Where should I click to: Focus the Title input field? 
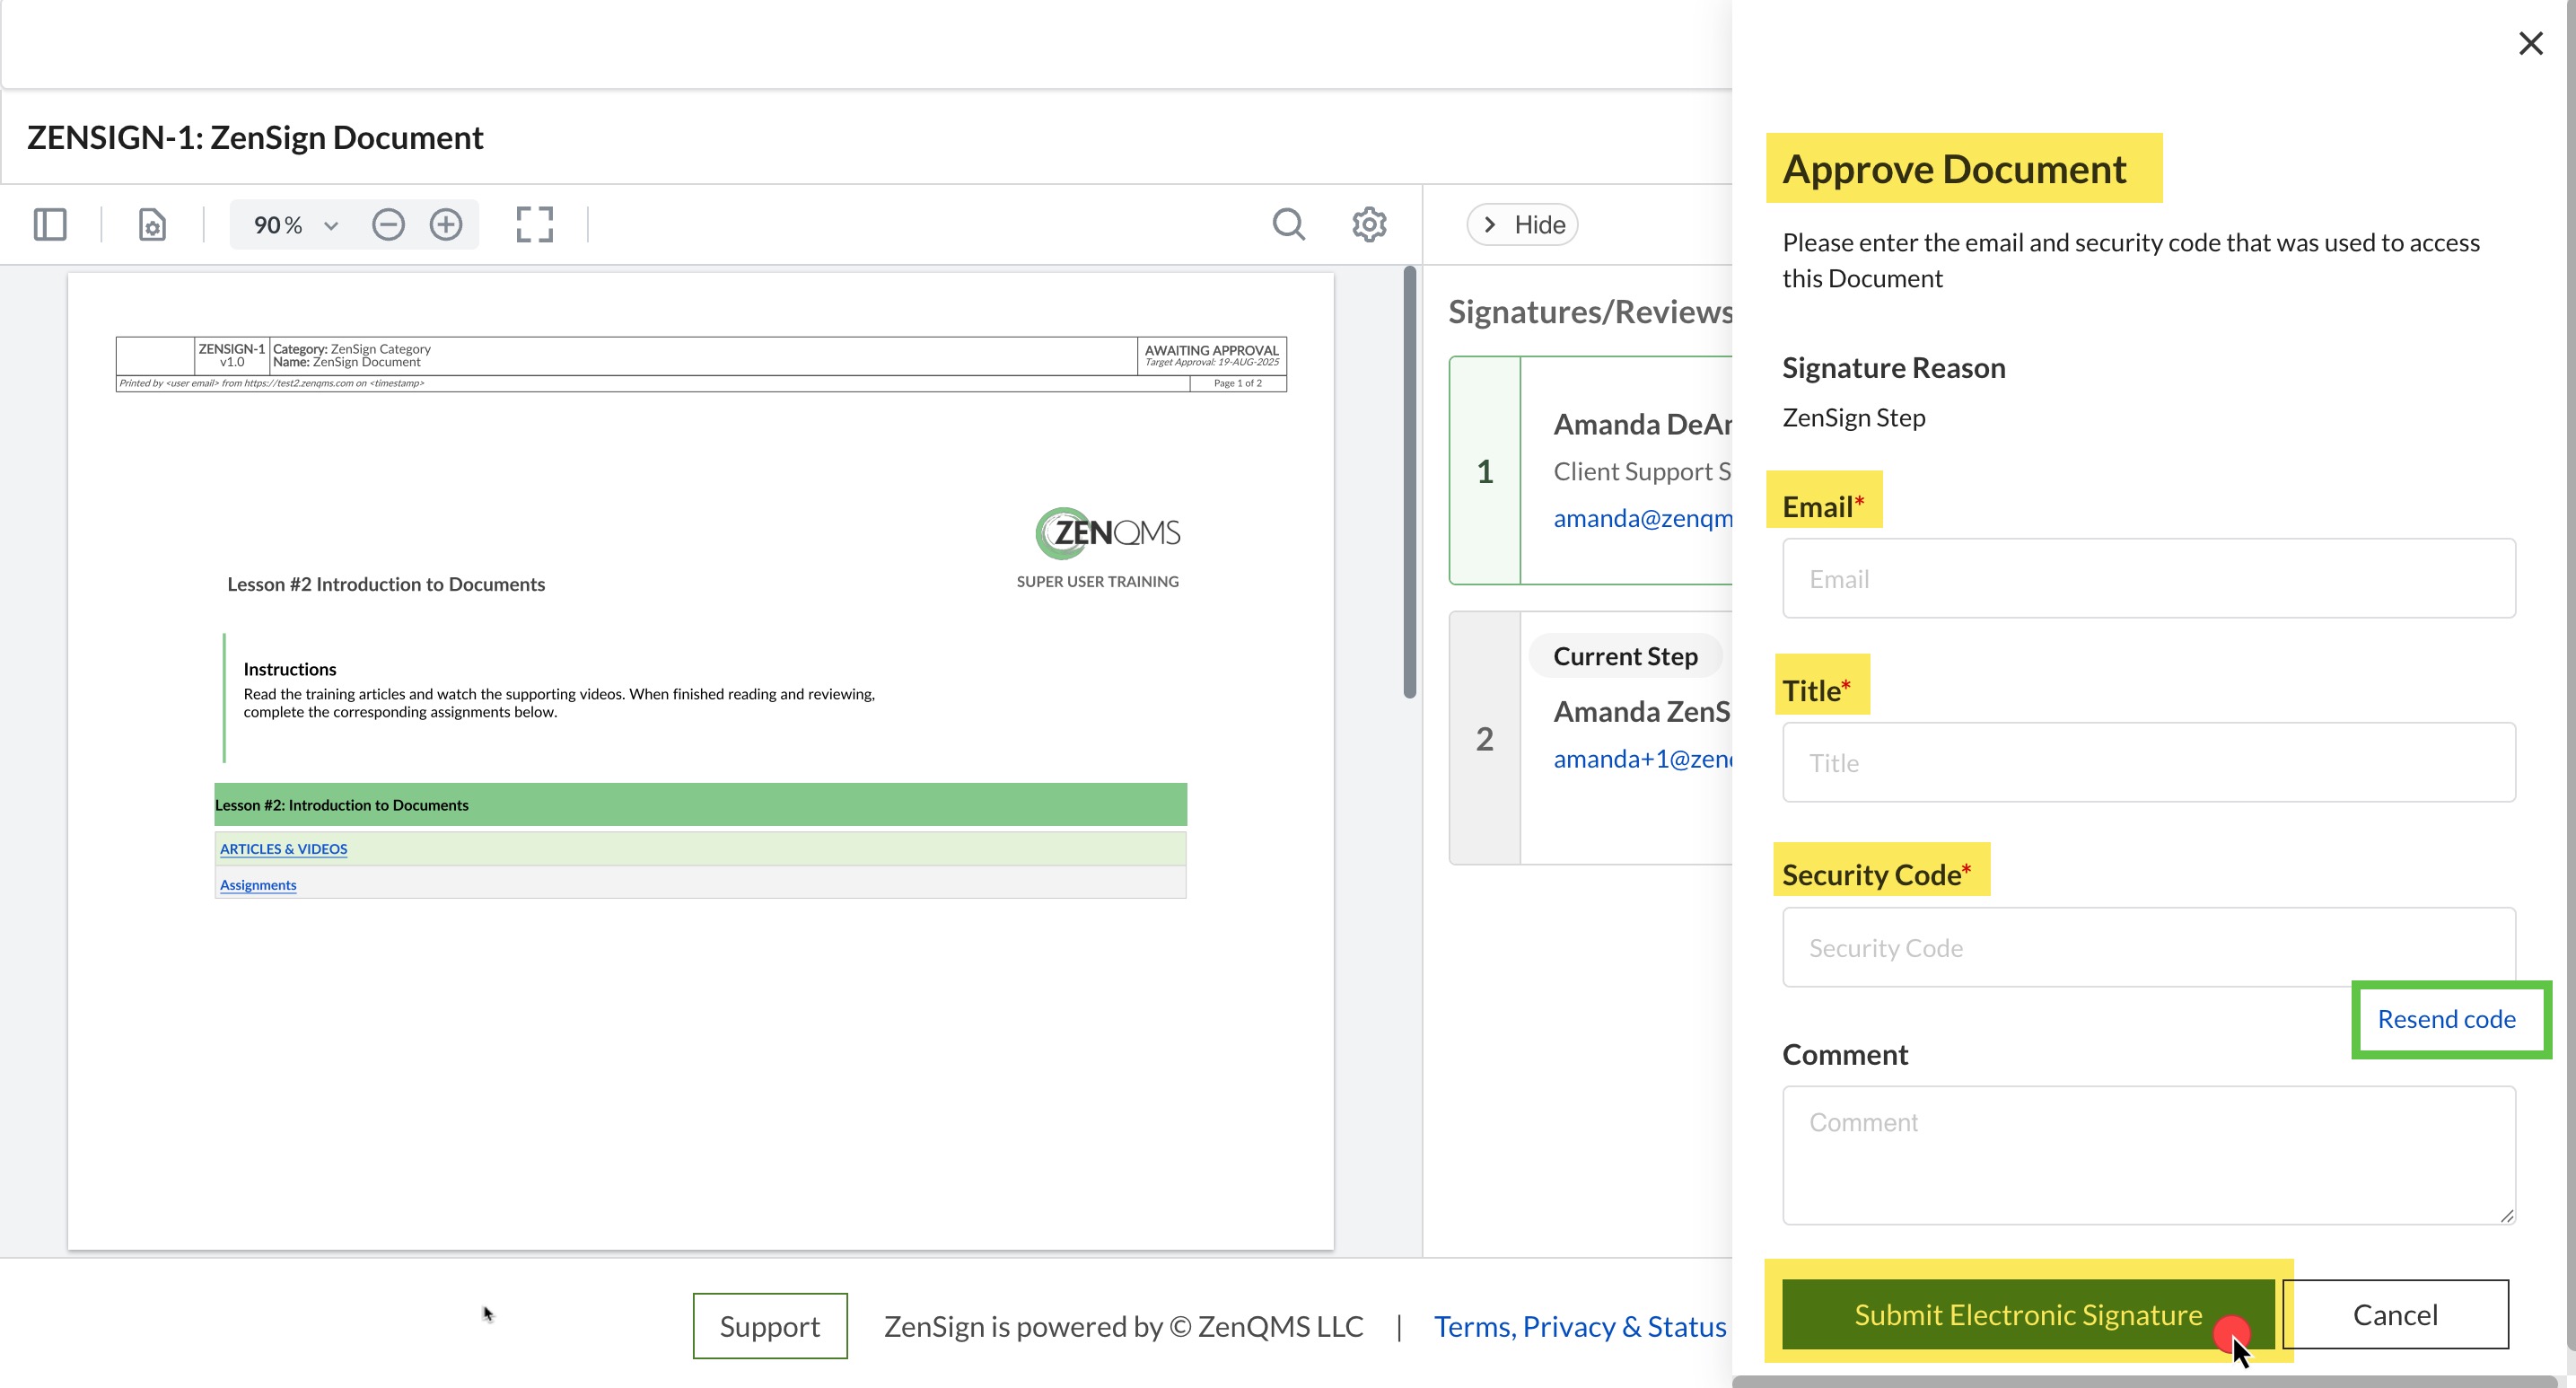point(2148,762)
